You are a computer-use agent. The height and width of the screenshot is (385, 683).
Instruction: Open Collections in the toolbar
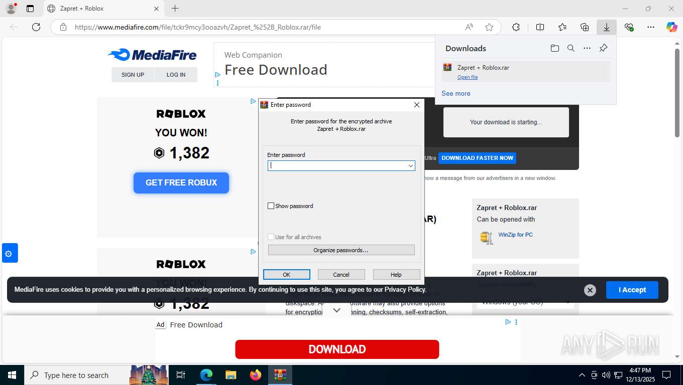click(585, 27)
